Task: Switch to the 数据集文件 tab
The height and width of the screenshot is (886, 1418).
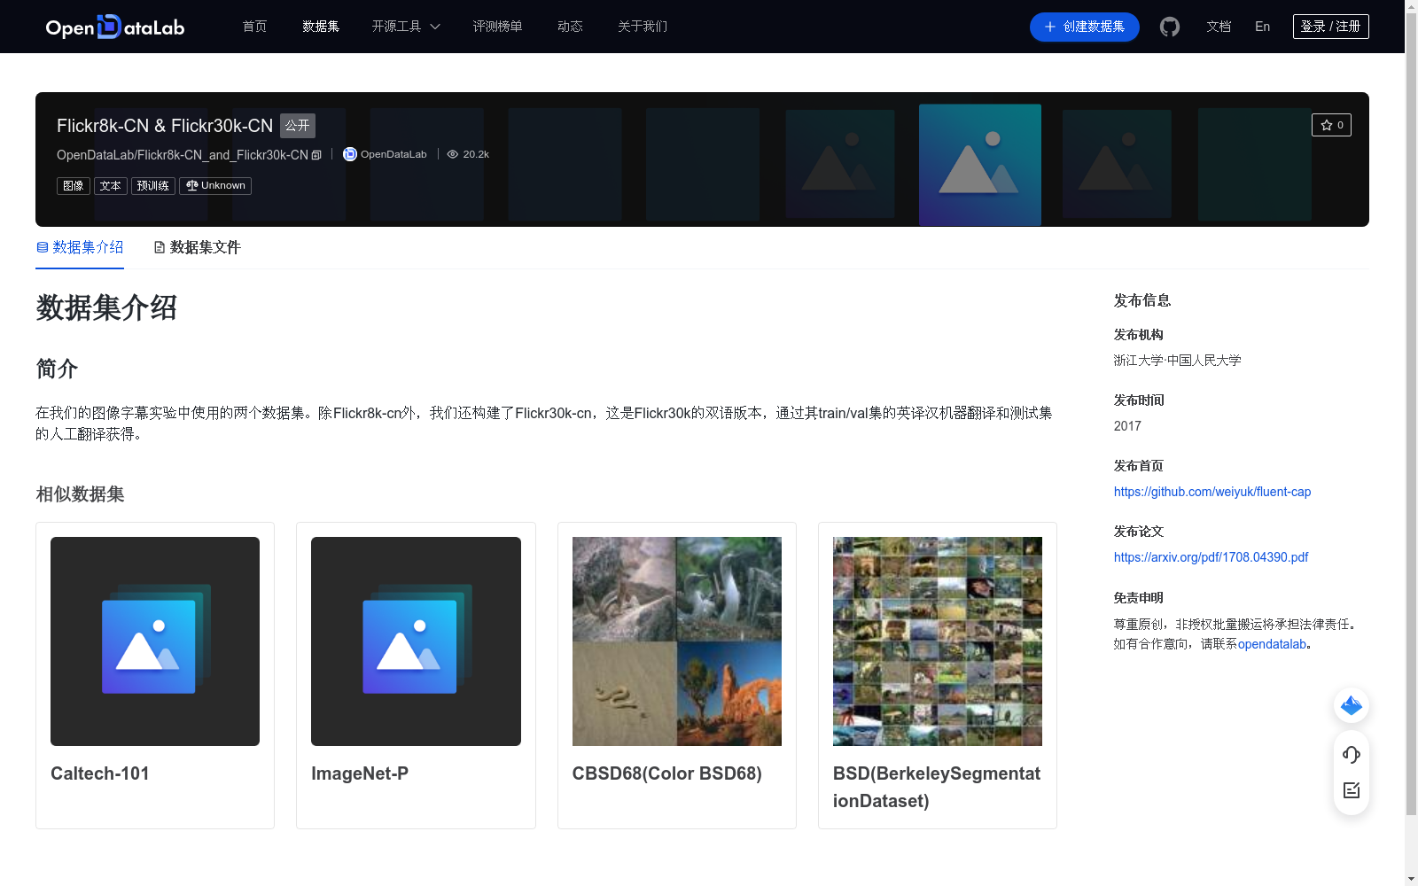Action: (196, 247)
